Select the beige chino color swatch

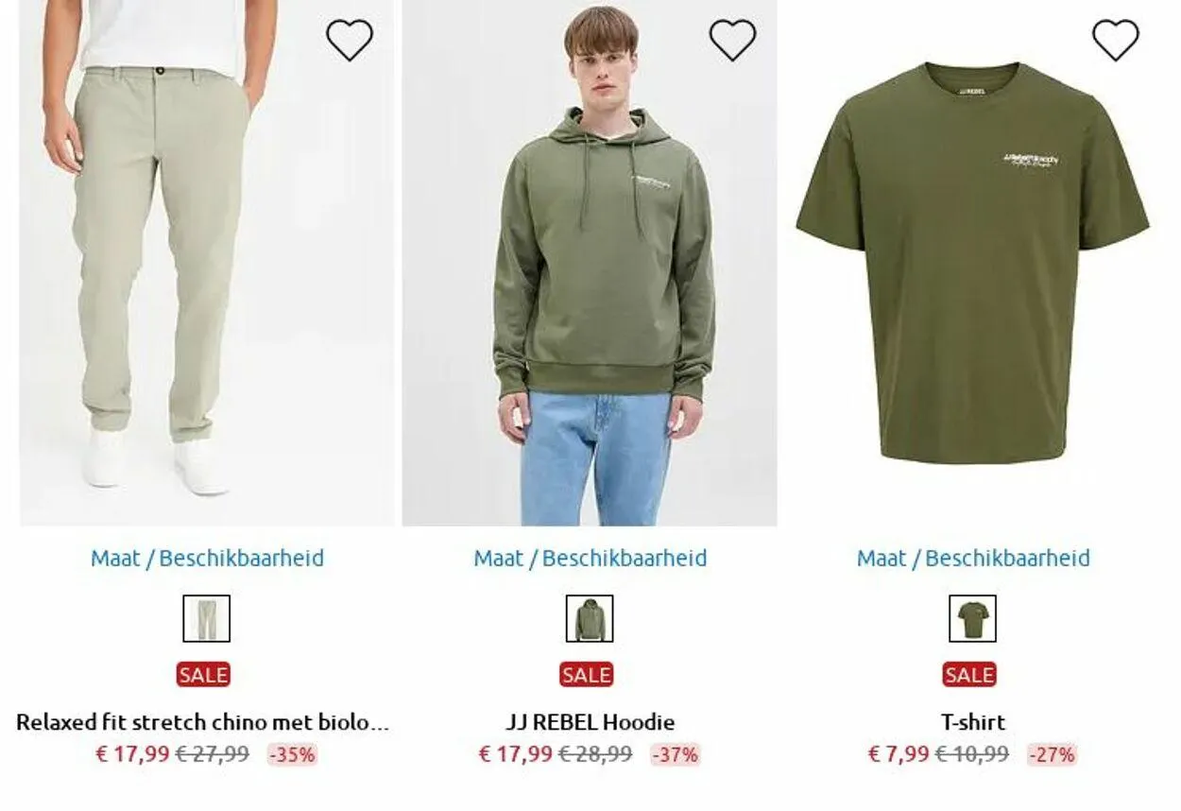[x=206, y=618]
